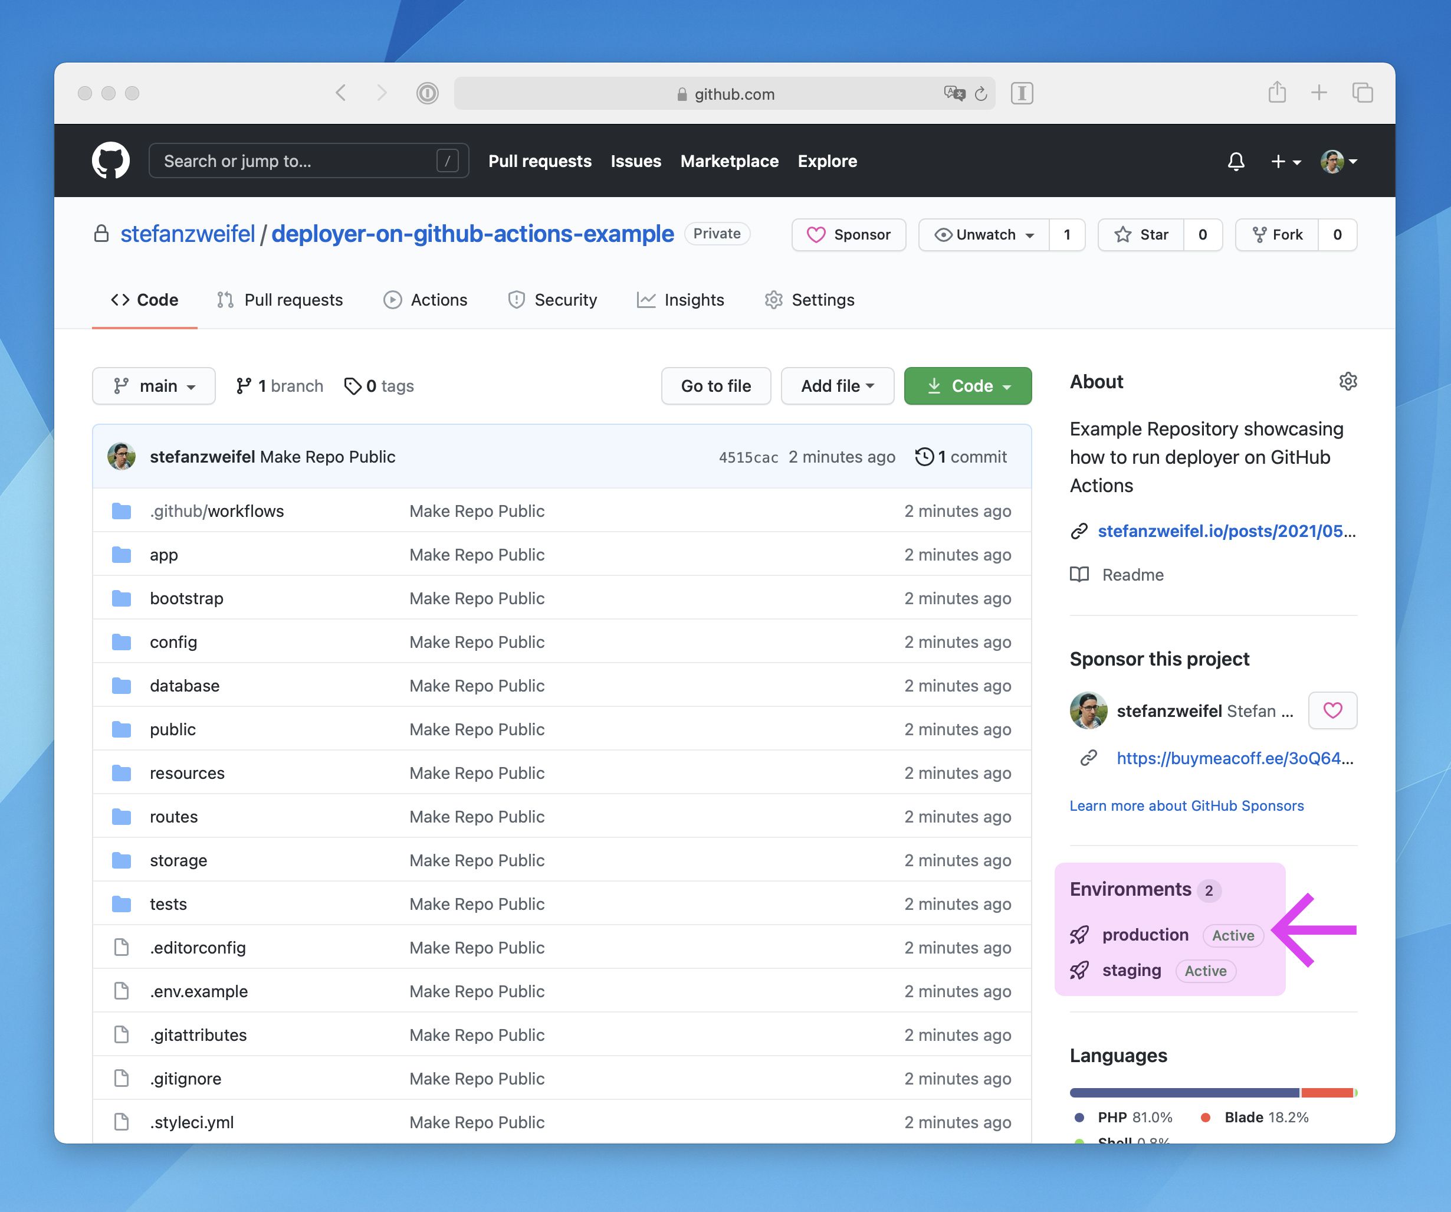Screen dimensions: 1451x1212
Task: Click the rocket icon beside production environment
Action: coord(1079,935)
